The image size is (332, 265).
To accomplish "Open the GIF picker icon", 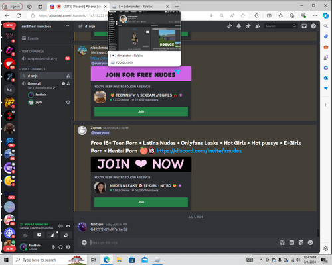I will click(291, 242).
